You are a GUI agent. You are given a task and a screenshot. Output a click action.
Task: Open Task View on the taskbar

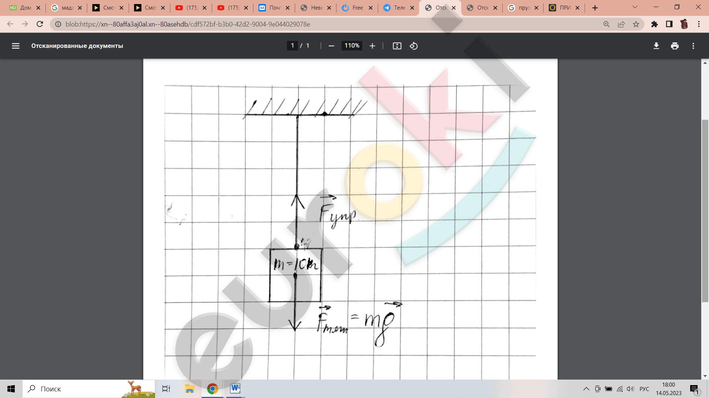[x=166, y=389]
